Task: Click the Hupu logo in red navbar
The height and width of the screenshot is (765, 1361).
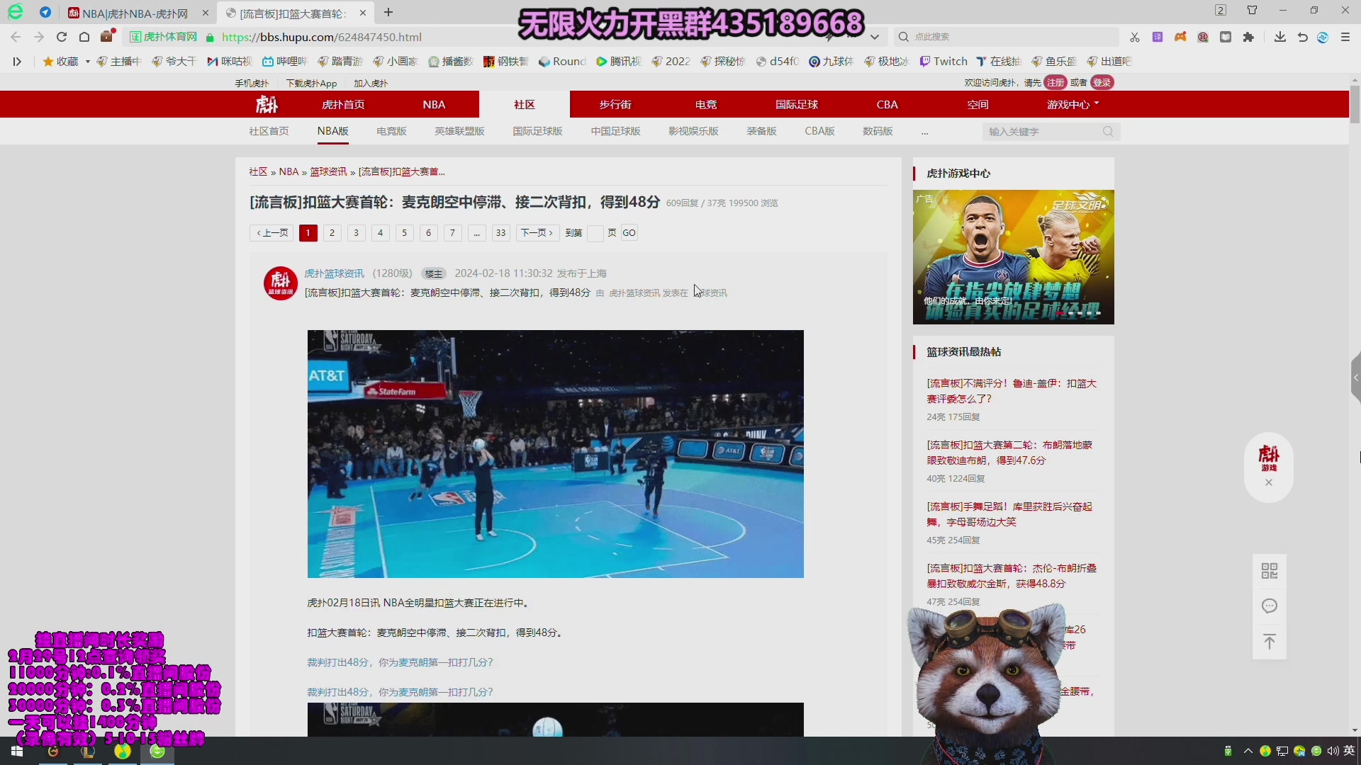Action: [267, 105]
